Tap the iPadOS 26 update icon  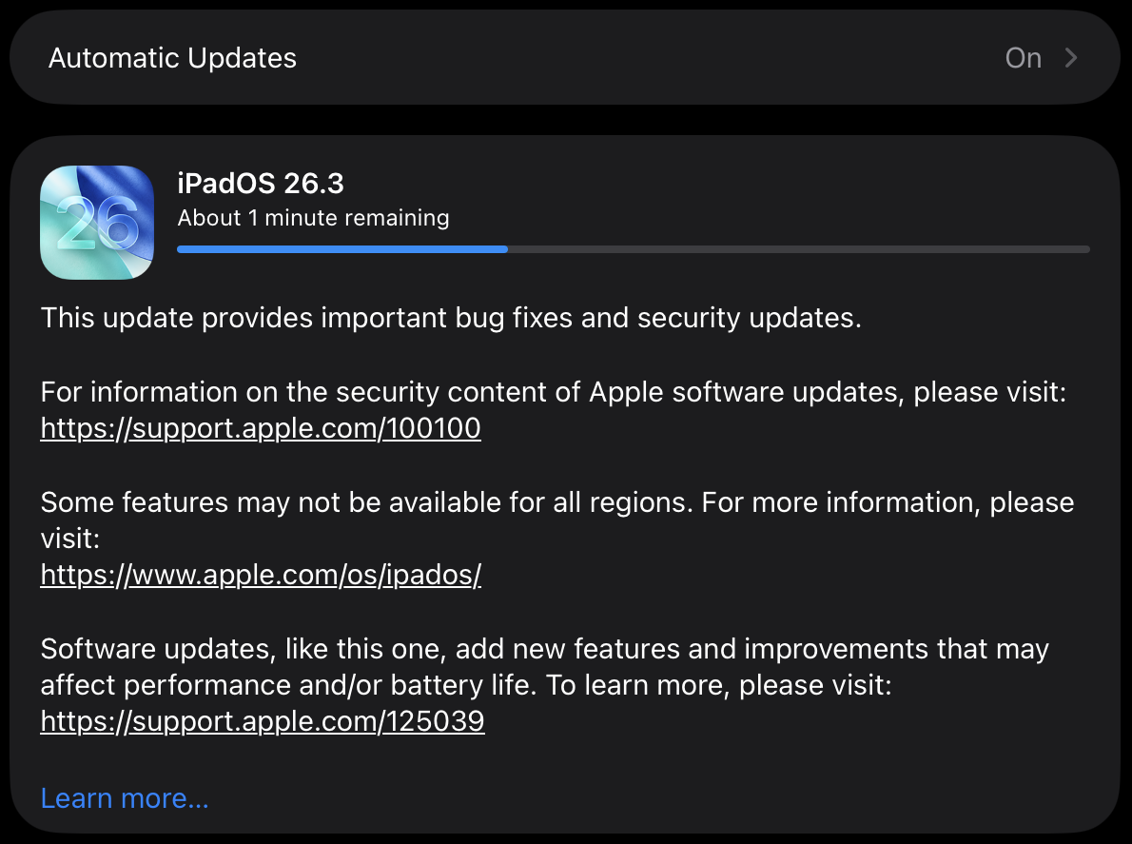[97, 223]
